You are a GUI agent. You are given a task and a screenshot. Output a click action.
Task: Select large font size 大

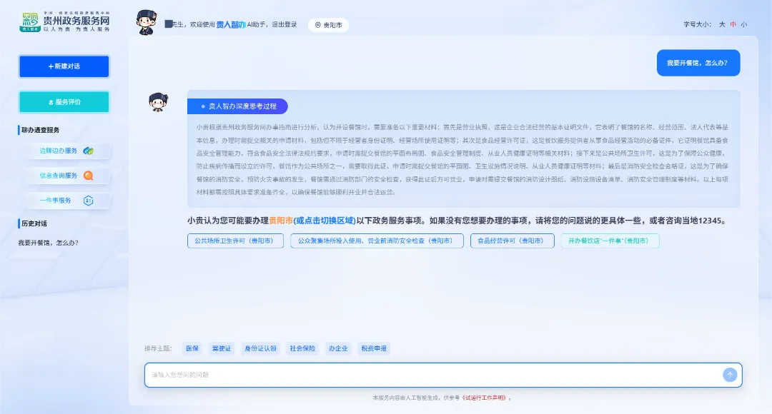coord(722,24)
